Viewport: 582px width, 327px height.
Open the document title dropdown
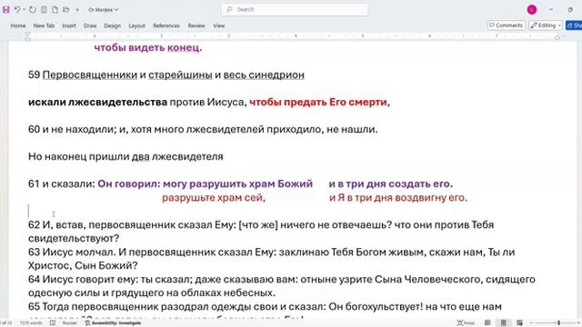[x=103, y=10]
